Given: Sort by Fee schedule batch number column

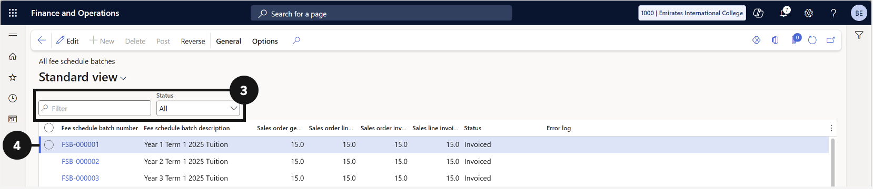Looking at the screenshot, I should point(100,128).
